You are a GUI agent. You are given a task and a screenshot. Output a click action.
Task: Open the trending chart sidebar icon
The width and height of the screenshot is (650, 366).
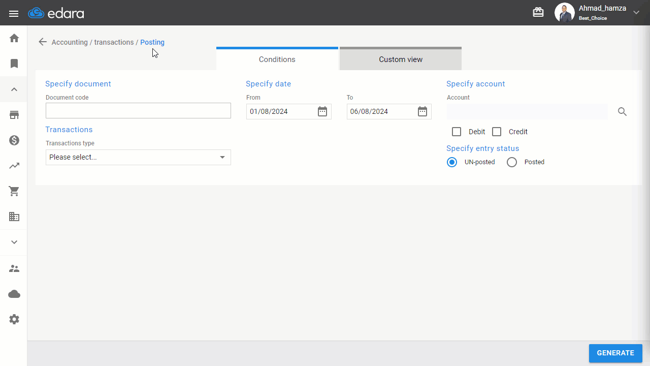point(14,166)
